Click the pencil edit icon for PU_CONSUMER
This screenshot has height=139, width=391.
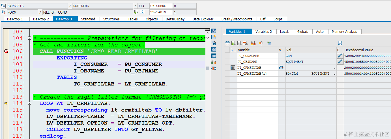click(x=340, y=56)
